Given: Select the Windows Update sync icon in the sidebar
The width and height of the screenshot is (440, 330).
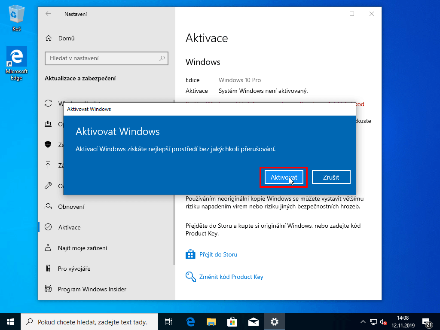Looking at the screenshot, I should point(48,103).
